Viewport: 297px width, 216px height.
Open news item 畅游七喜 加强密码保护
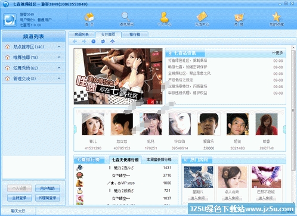tap(187, 67)
